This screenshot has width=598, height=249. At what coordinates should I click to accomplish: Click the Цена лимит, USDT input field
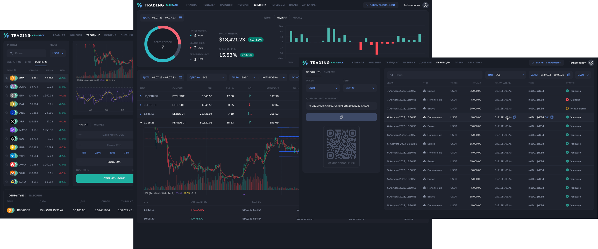(x=105, y=135)
